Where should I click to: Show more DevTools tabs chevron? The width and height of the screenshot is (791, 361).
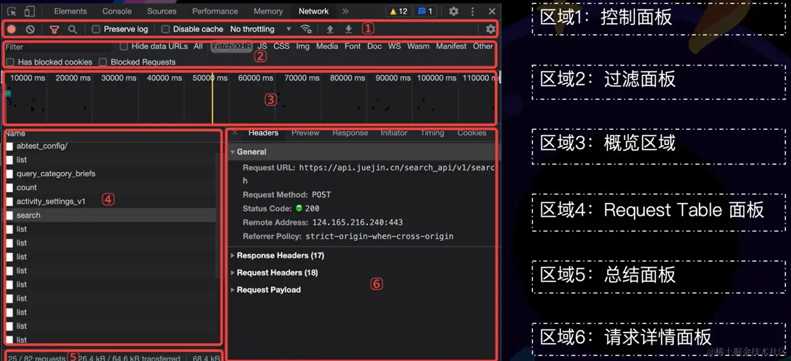(345, 11)
